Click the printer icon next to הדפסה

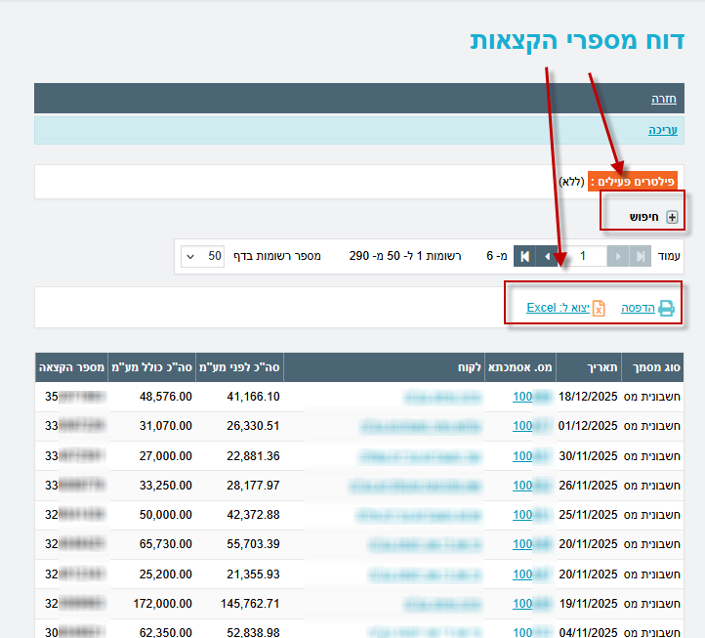click(666, 308)
